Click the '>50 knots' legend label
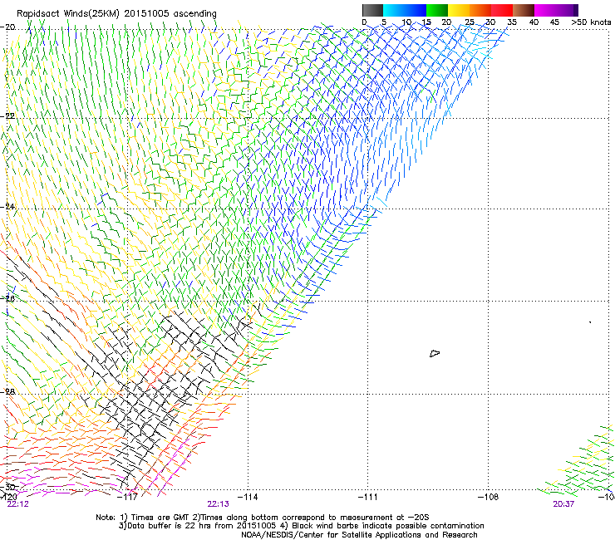615x540 pixels. pyautogui.click(x=591, y=22)
